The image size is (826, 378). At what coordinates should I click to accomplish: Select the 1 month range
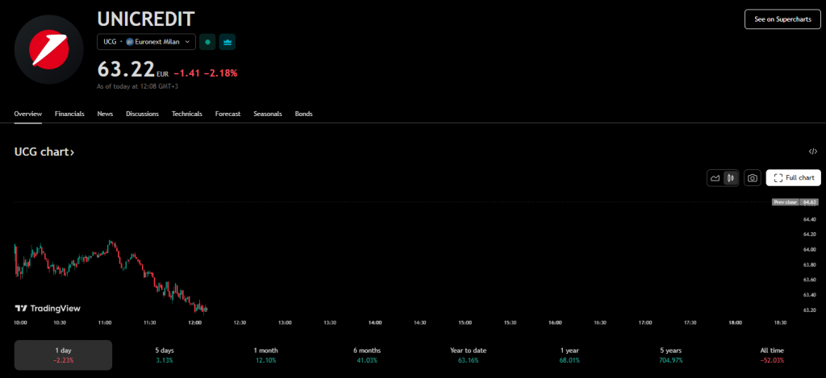265,355
